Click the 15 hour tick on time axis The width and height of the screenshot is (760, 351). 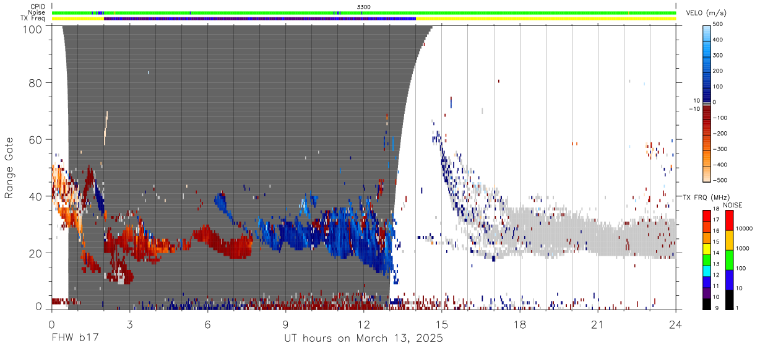[x=442, y=324]
